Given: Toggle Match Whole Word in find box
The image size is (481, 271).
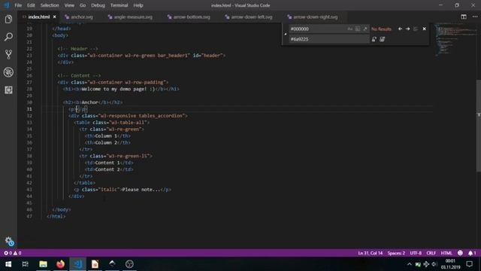Looking at the screenshot, I should coord(358,29).
